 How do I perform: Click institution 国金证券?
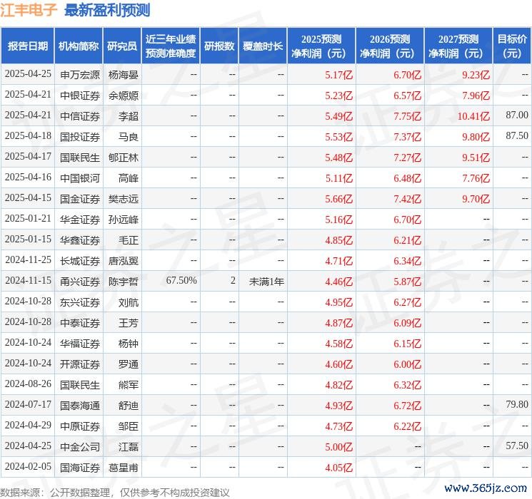click(80, 199)
